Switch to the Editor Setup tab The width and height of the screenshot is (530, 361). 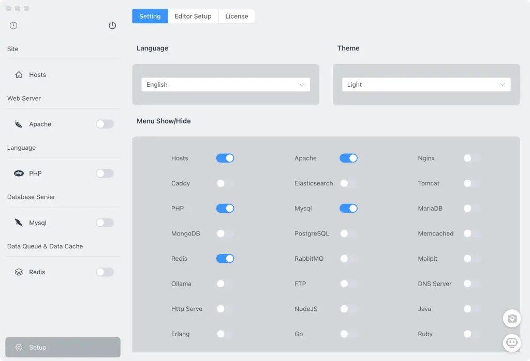pos(193,17)
